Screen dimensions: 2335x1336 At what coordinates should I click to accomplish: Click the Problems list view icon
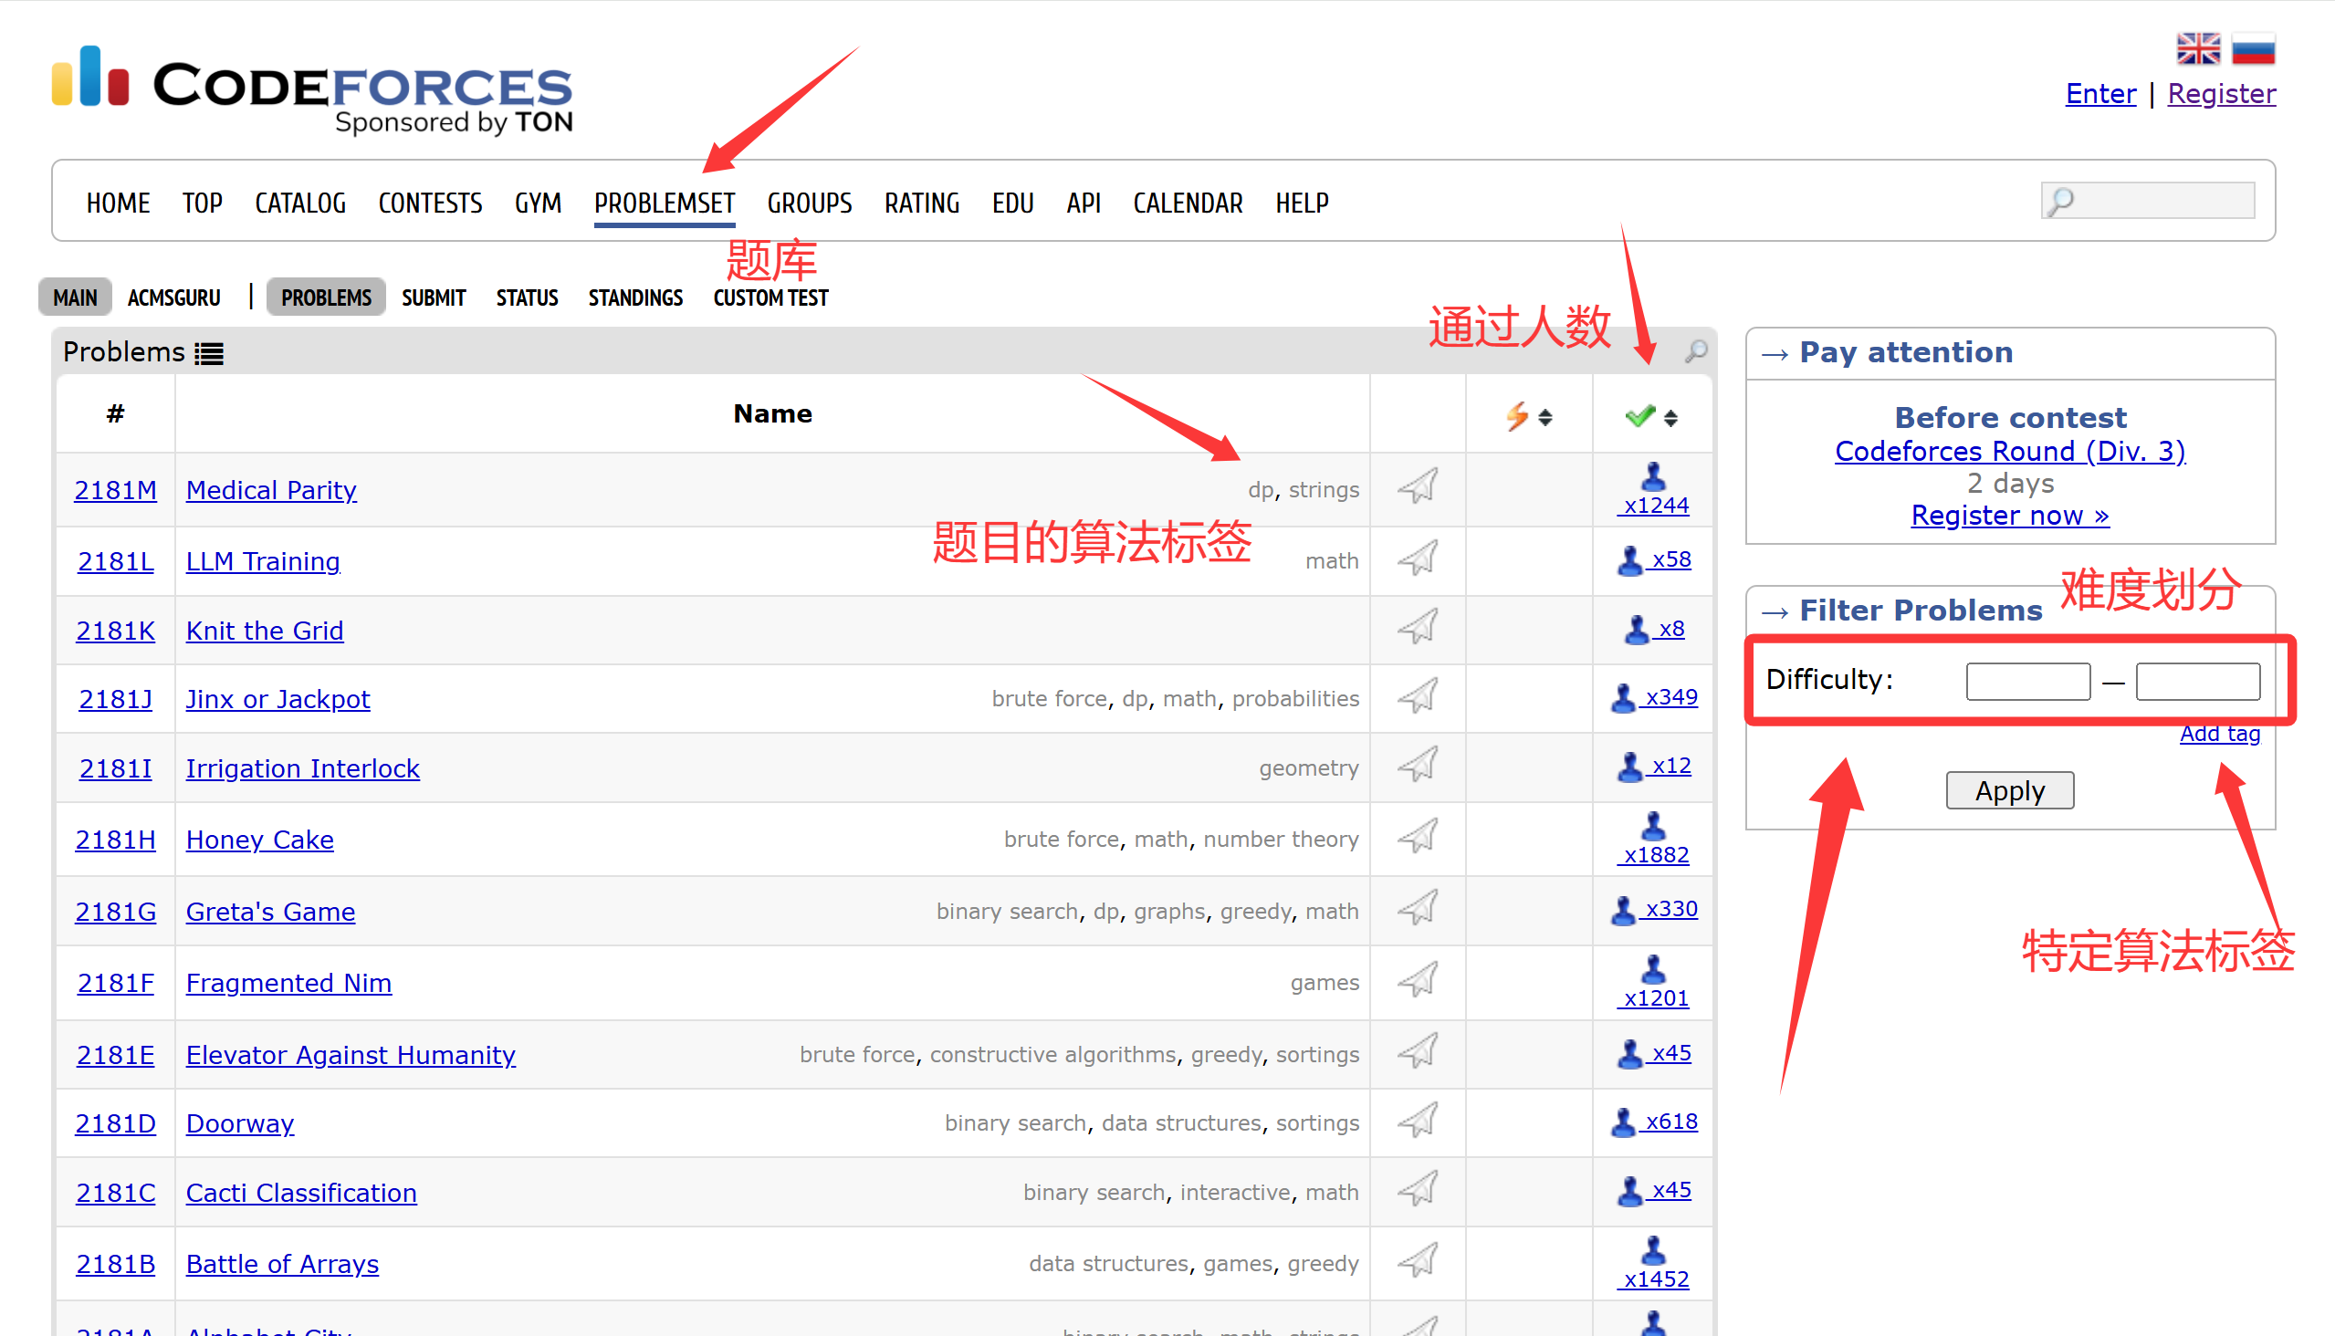209,353
